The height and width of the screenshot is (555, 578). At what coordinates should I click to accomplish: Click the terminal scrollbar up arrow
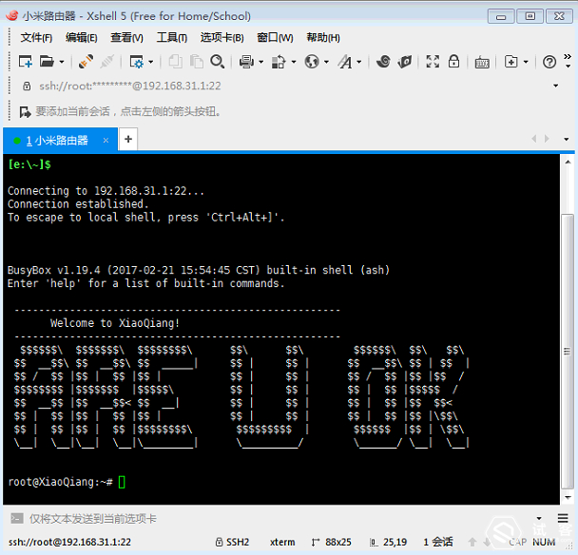point(568,162)
